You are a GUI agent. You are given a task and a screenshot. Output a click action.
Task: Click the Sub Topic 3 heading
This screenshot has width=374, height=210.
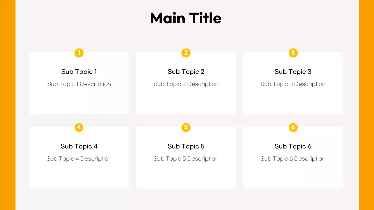click(x=293, y=72)
